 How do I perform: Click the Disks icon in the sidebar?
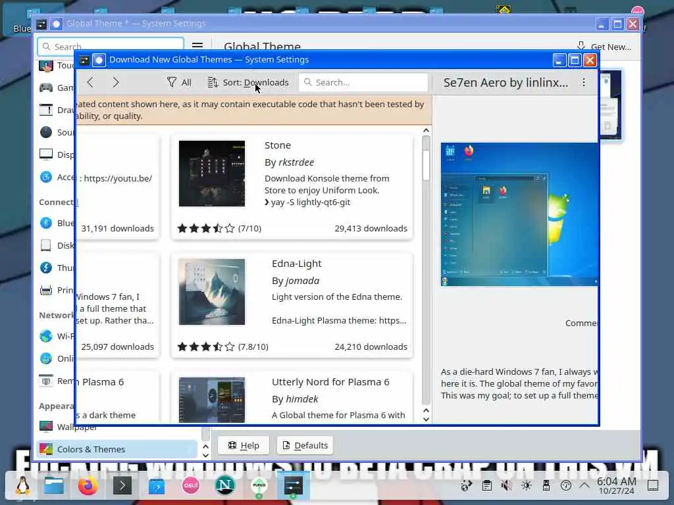pos(46,245)
